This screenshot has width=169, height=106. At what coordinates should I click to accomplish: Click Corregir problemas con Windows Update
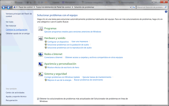pos(62,77)
